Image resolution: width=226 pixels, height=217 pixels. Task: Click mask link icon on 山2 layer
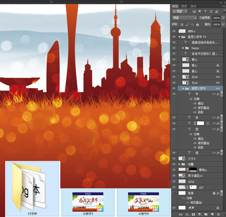[187, 187]
